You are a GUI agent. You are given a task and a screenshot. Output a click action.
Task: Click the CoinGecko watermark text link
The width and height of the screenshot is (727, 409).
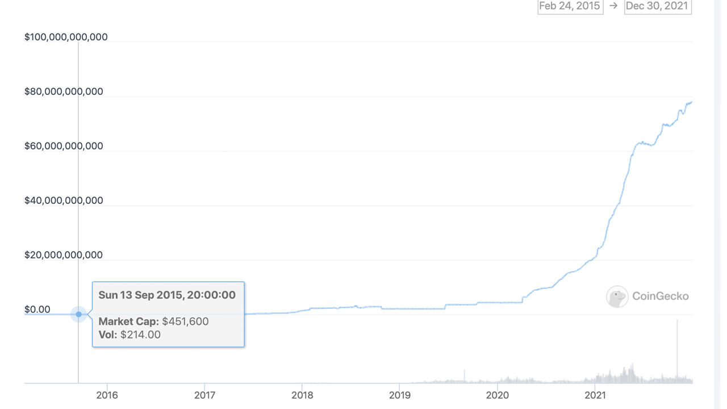click(x=660, y=296)
